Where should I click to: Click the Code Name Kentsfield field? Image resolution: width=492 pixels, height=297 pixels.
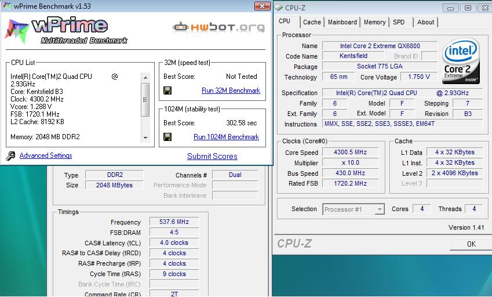[353, 56]
